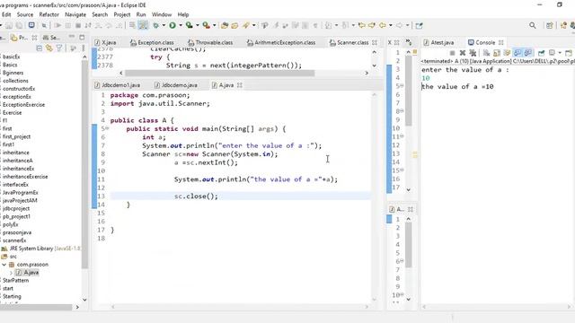
Task: Toggle Show Console on Standard Out change
Action: tap(517, 53)
